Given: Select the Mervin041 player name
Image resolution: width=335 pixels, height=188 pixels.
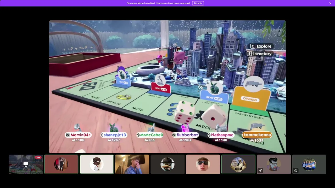Looking at the screenshot, I should point(81,135).
